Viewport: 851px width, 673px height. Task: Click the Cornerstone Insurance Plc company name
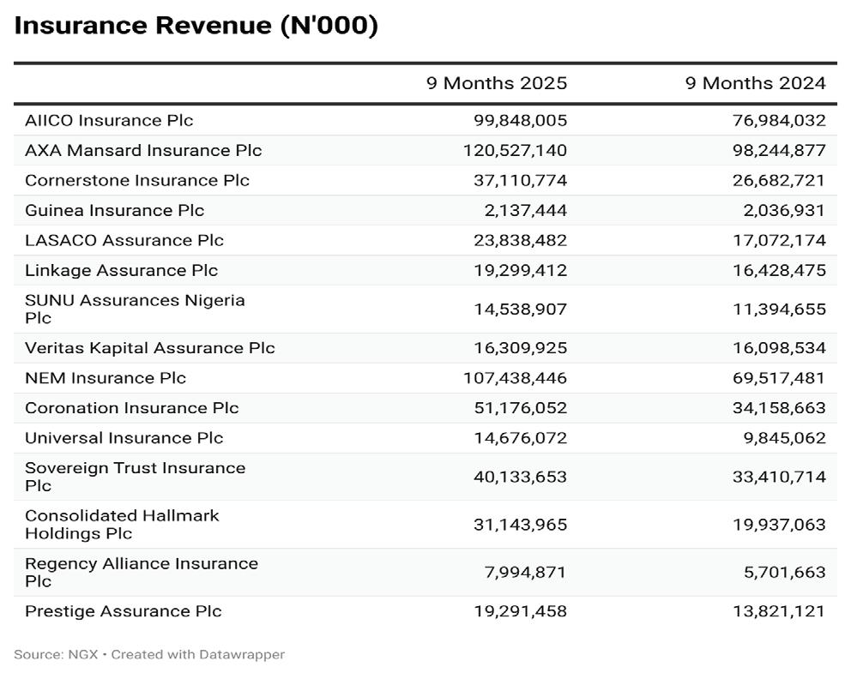(x=137, y=180)
